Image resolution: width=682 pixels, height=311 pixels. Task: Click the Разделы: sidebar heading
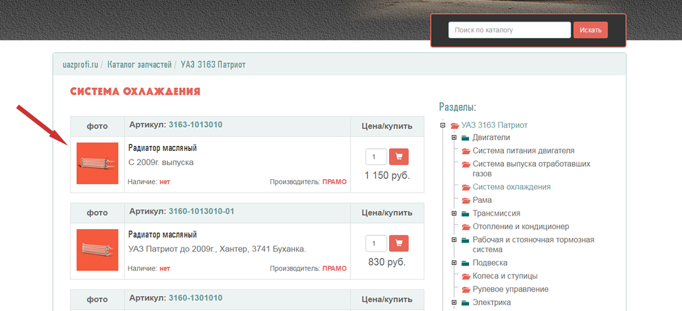click(457, 107)
